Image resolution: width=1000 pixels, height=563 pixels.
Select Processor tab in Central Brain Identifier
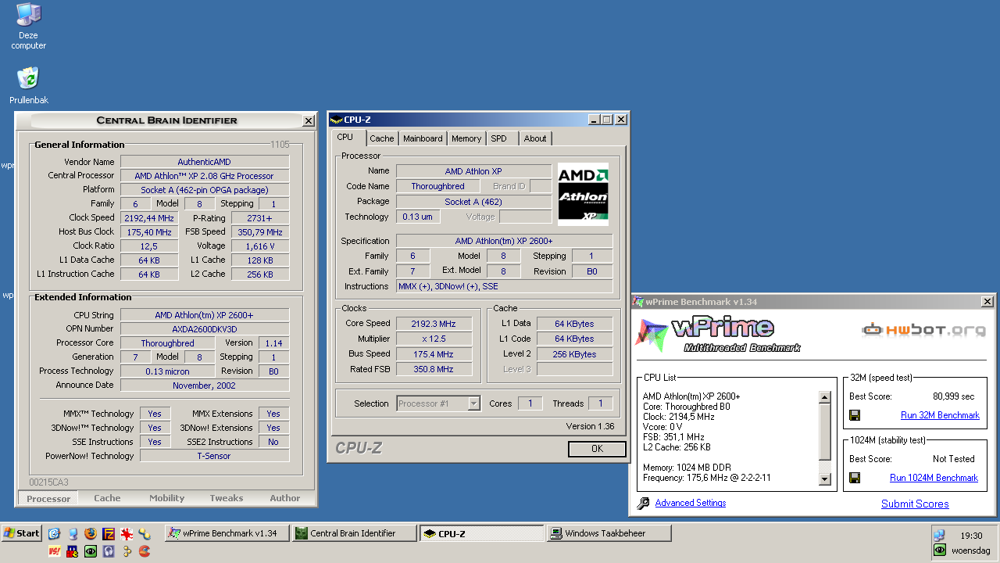tap(48, 498)
